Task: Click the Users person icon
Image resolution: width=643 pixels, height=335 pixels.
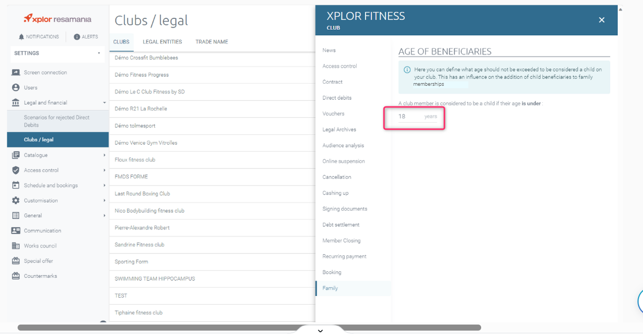Action: point(15,87)
